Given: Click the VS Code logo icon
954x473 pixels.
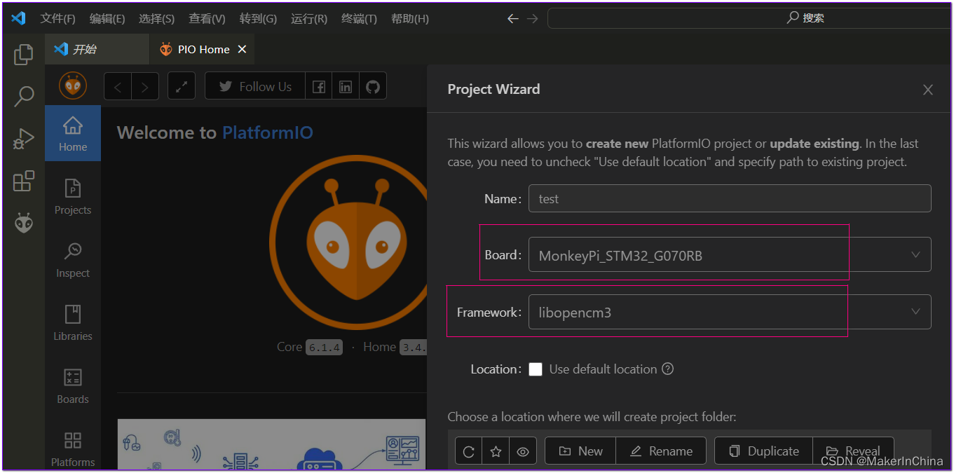Looking at the screenshot, I should click(18, 18).
